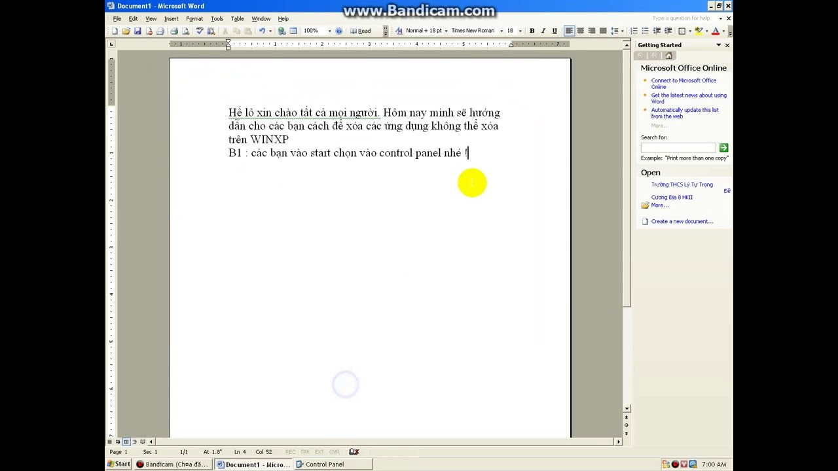Open the Undo history dropdown arrow
This screenshot has width=838, height=471.
pyautogui.click(x=270, y=31)
